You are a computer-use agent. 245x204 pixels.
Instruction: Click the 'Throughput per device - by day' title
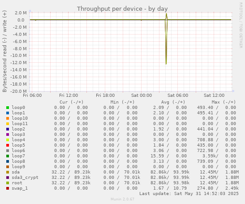click(122, 9)
